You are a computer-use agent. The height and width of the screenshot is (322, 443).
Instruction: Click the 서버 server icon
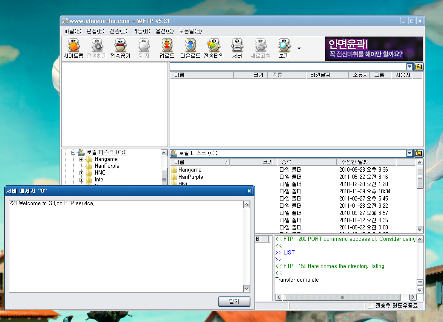(237, 48)
